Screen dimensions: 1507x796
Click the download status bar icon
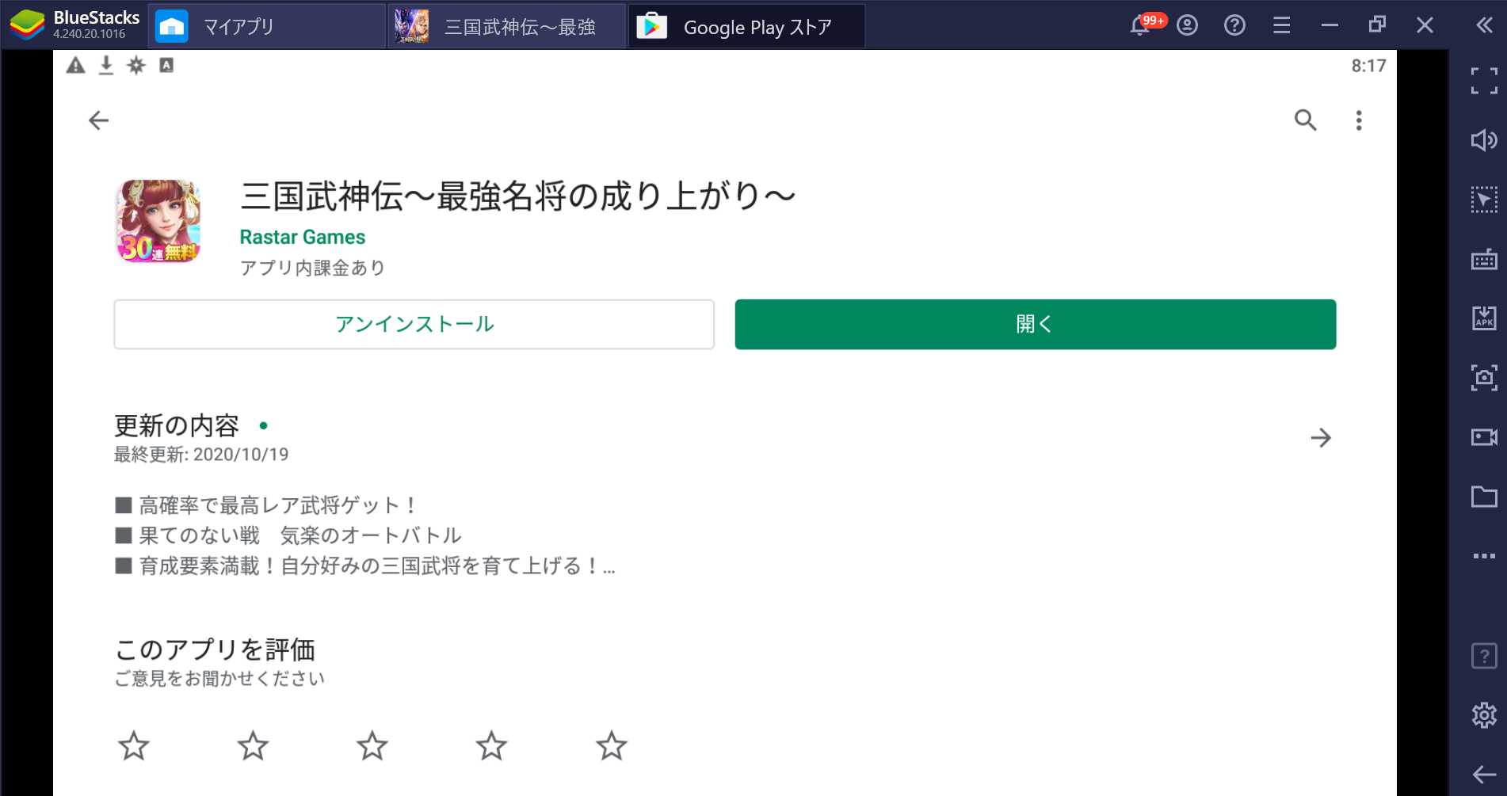[105, 66]
